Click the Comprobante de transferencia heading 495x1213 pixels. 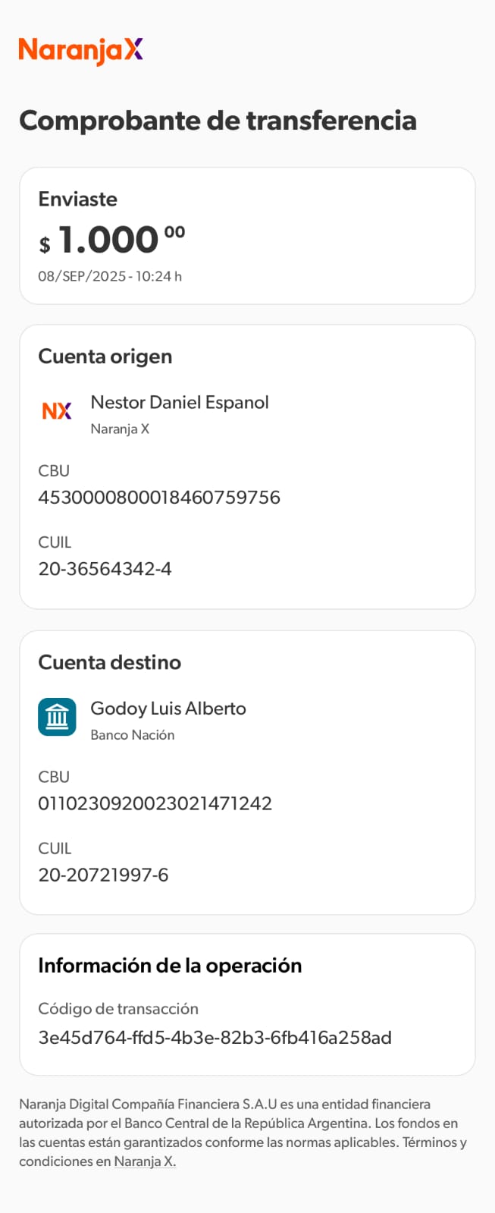tap(218, 121)
